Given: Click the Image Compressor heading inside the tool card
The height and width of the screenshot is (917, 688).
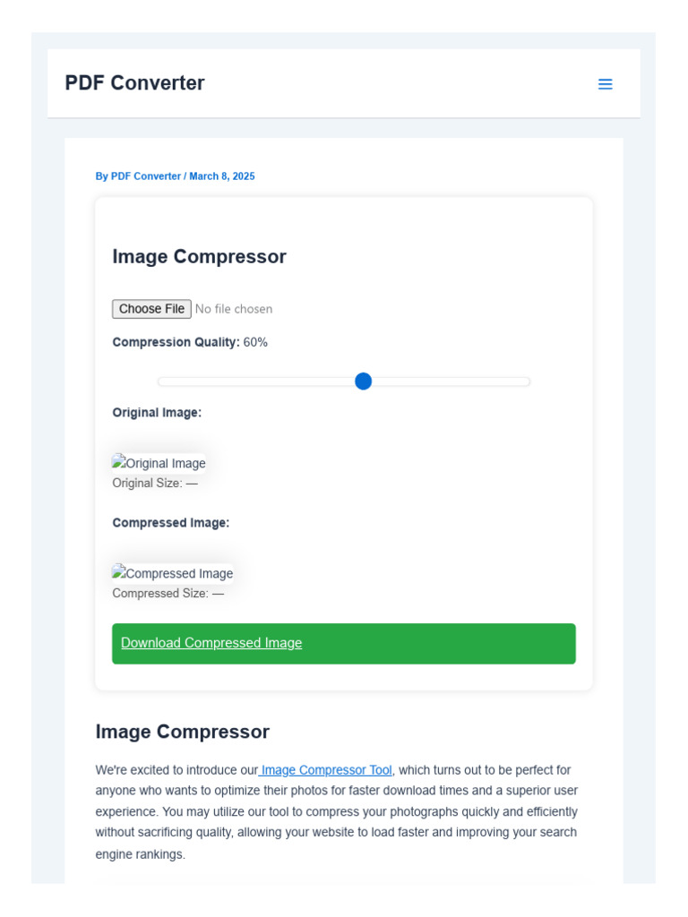Looking at the screenshot, I should [199, 257].
